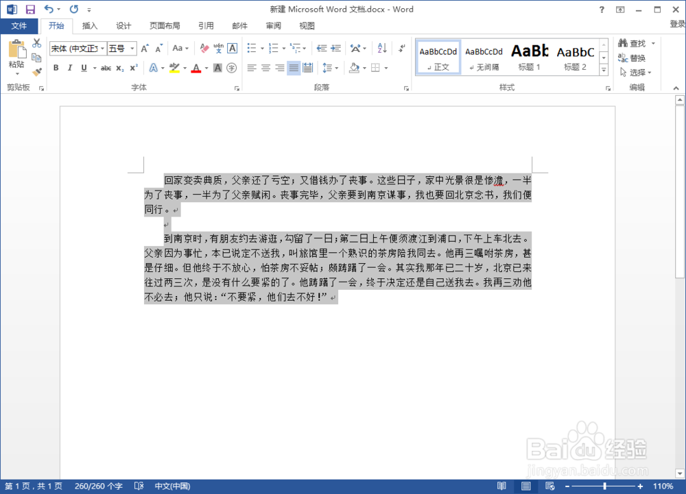Open the font name dropdown
This screenshot has height=494, width=686.
(x=102, y=49)
